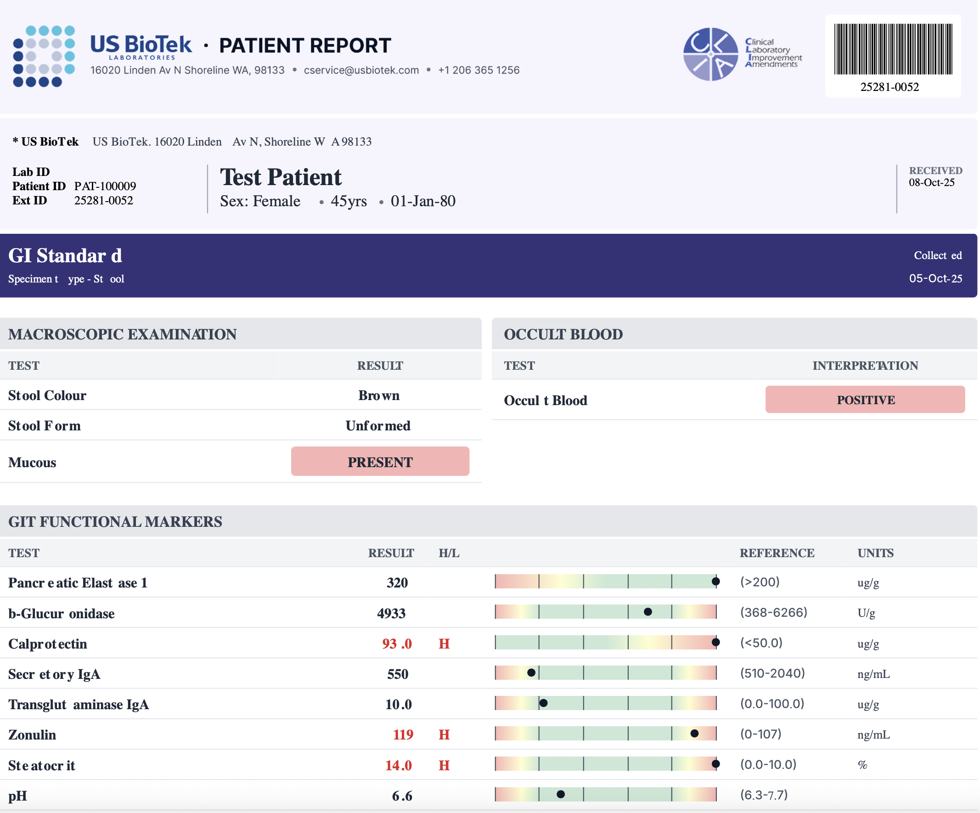Click the Transglutaminase IgA result 10.0
The image size is (980, 813).
399,704
